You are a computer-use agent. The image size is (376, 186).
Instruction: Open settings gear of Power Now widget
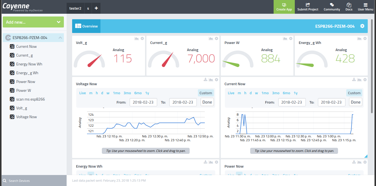coord(365,162)
